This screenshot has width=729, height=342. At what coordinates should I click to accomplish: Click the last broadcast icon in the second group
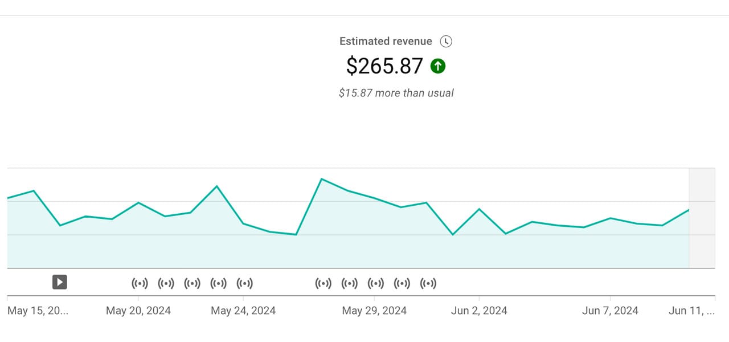[x=428, y=283]
